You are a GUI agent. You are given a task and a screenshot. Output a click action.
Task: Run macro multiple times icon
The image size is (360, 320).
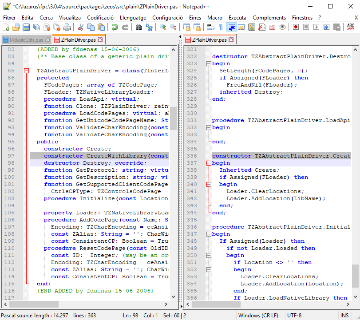point(326,27)
